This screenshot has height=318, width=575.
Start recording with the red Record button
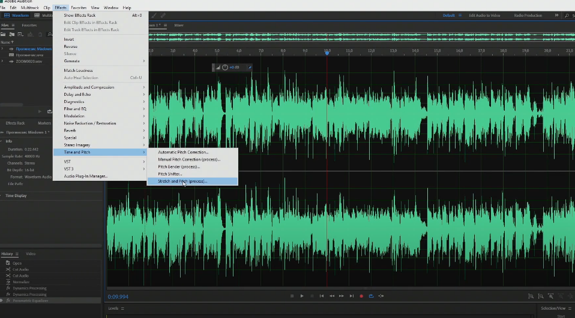pyautogui.click(x=361, y=296)
